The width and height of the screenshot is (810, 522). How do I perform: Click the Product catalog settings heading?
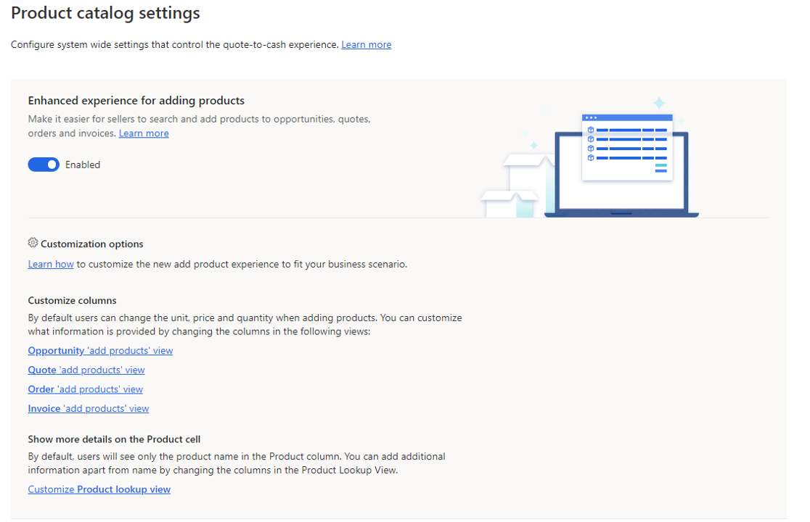(x=105, y=13)
